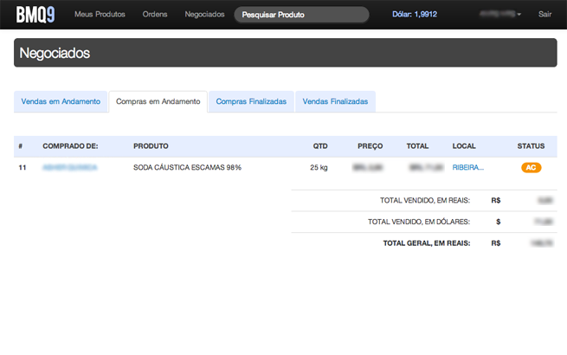This screenshot has height=355, width=567.
Task: Click PRODUTO column header
Action: (x=151, y=146)
